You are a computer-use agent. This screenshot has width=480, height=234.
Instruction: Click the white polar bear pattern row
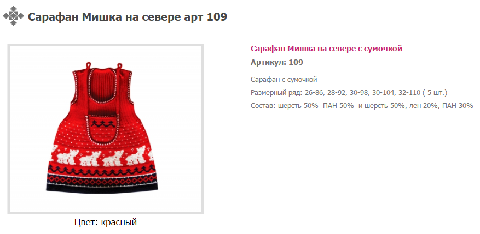tap(102, 155)
